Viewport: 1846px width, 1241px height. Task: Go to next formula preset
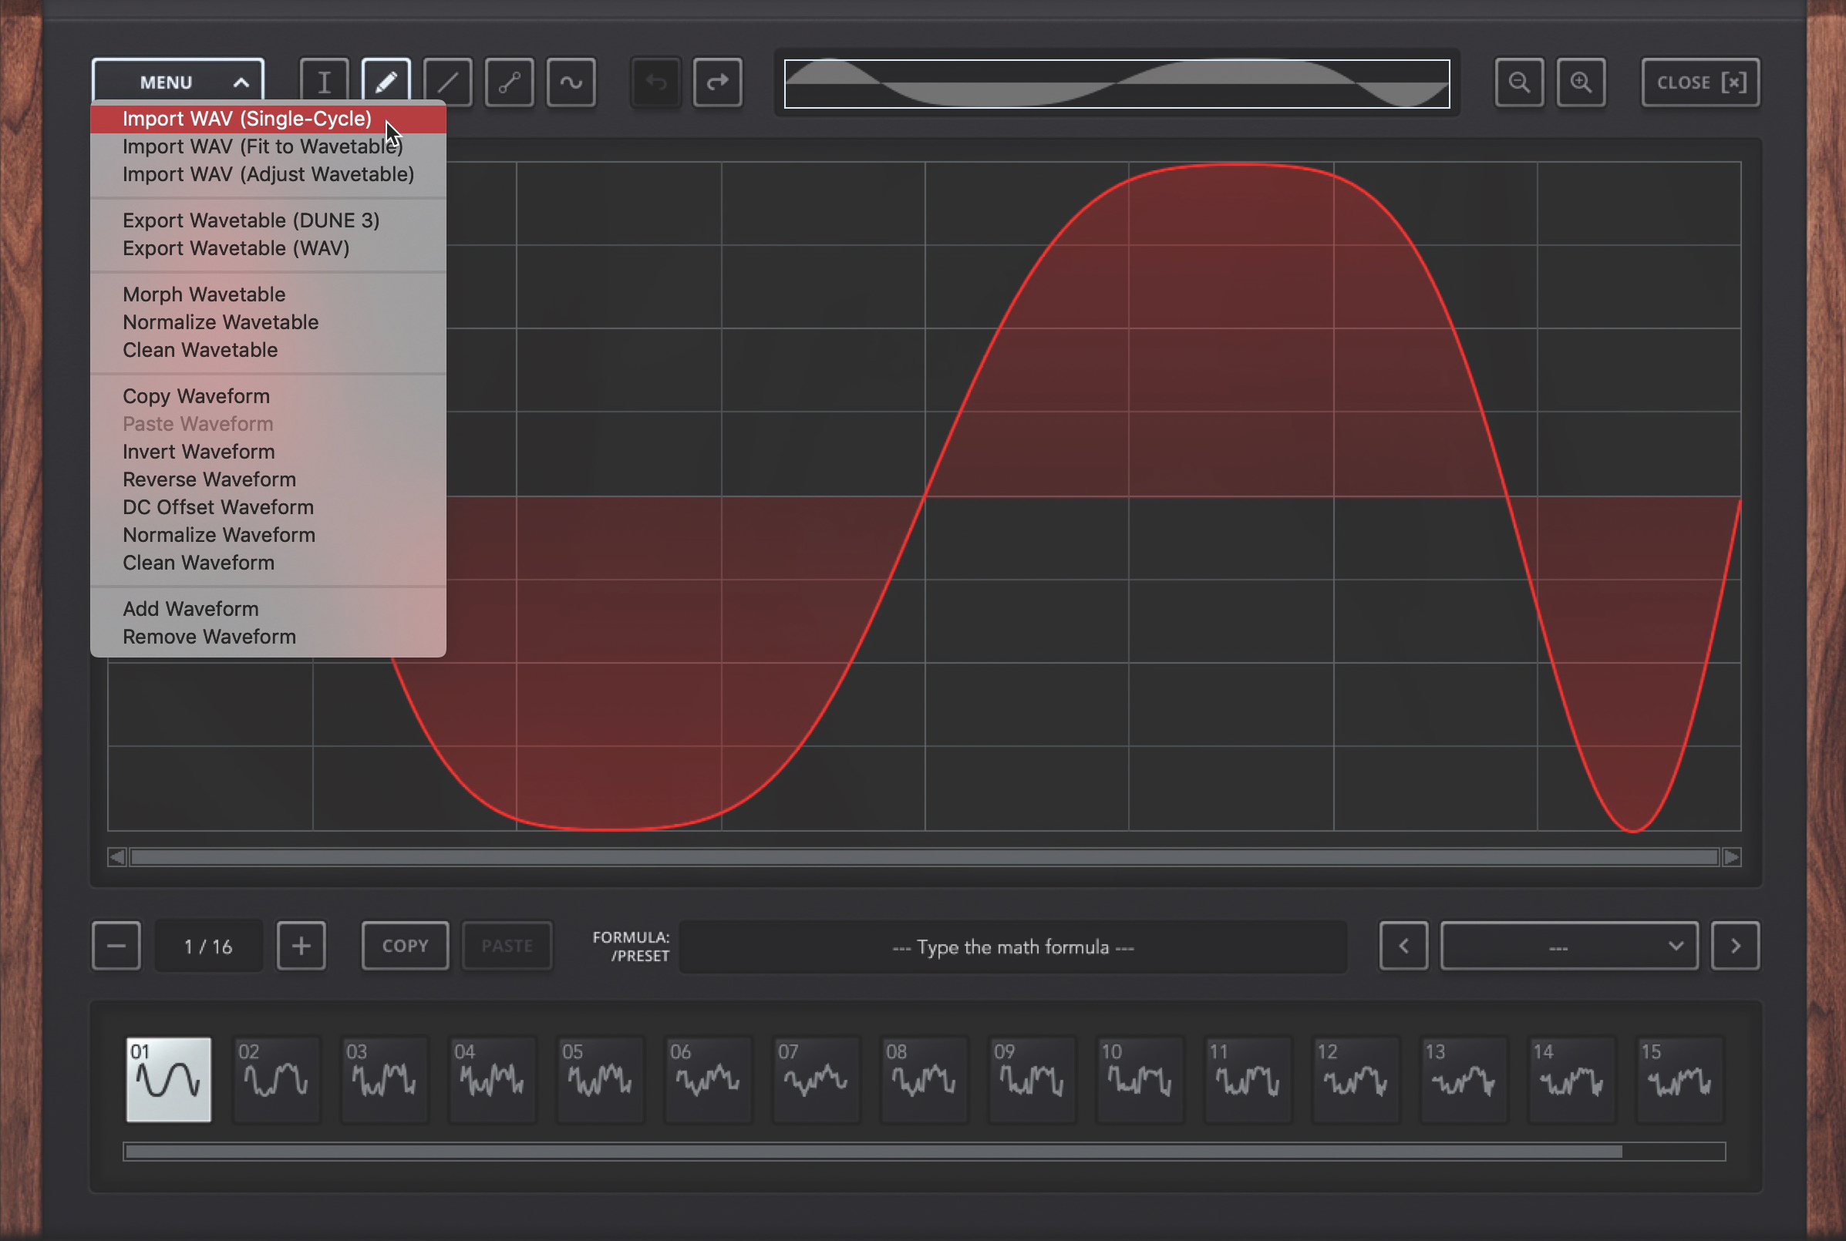[x=1735, y=945]
